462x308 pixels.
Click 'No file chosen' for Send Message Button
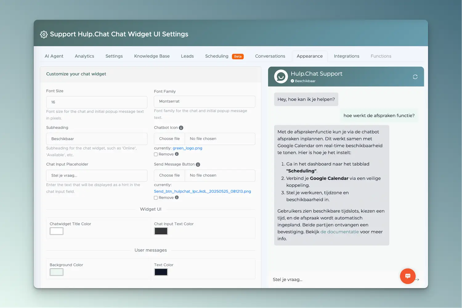click(x=203, y=175)
